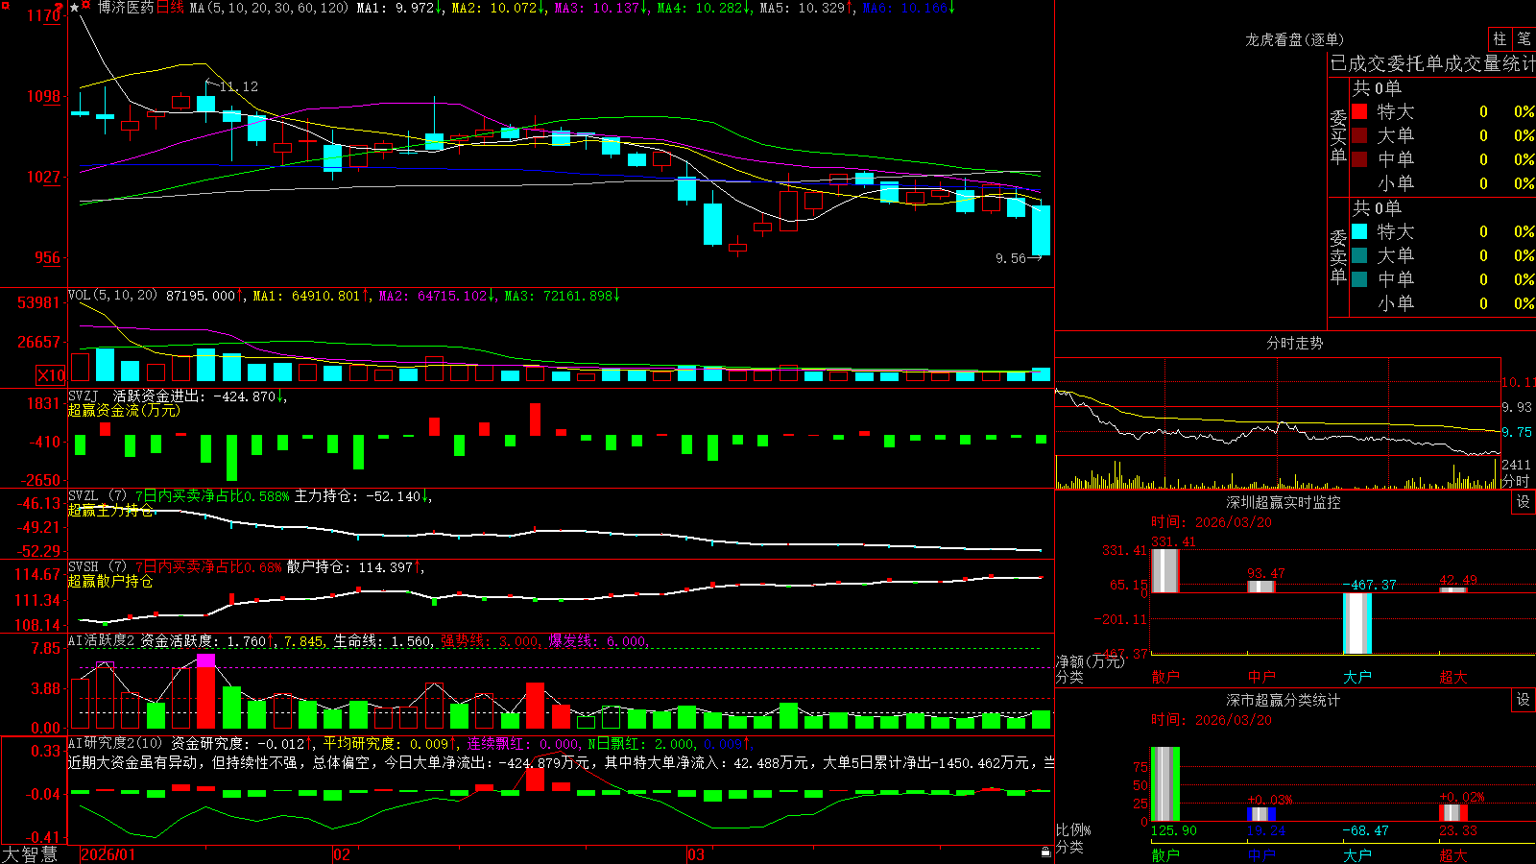Image resolution: width=1536 pixels, height=864 pixels.
Task: Click the 强势线: 3.000 text
Action: click(x=491, y=641)
